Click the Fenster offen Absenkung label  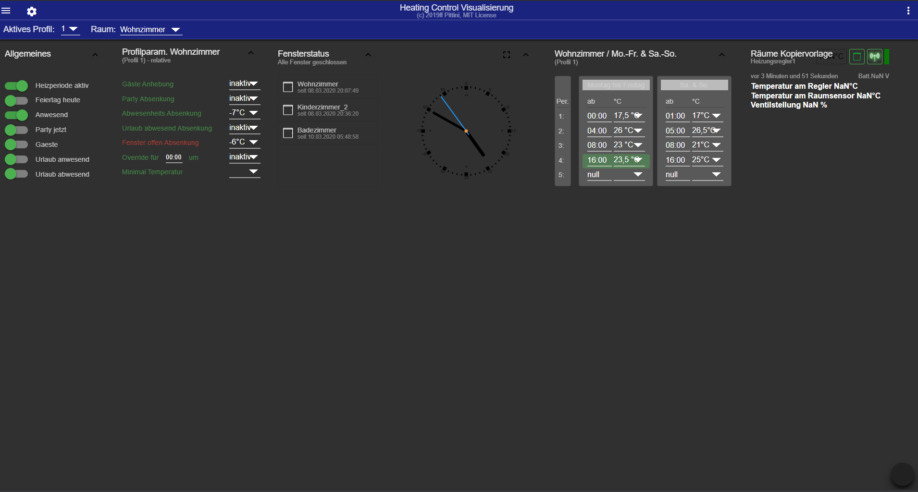click(x=160, y=143)
